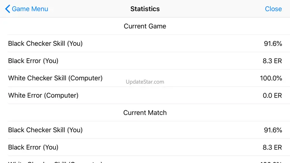Tap the Current Match 8.3 ER value
This screenshot has height=163, width=290.
(x=272, y=147)
